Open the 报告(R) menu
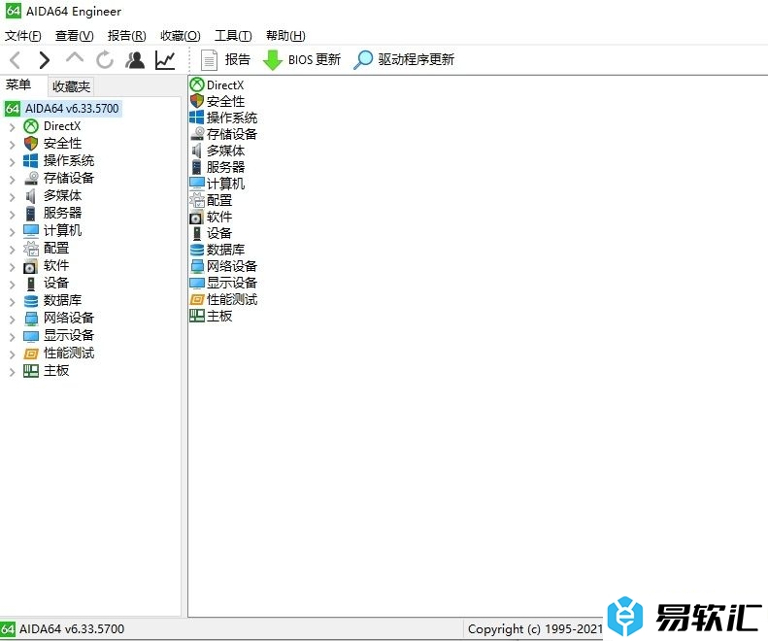 coord(127,36)
